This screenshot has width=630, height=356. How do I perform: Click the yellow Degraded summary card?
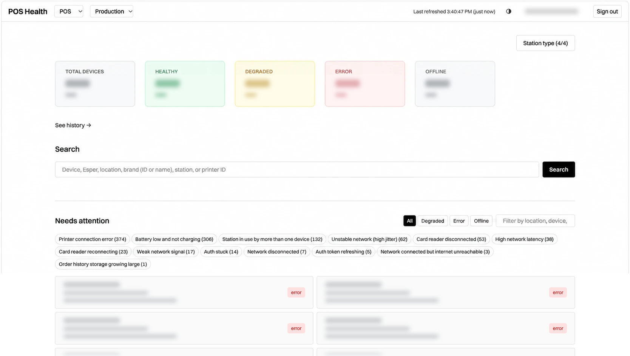(x=275, y=84)
